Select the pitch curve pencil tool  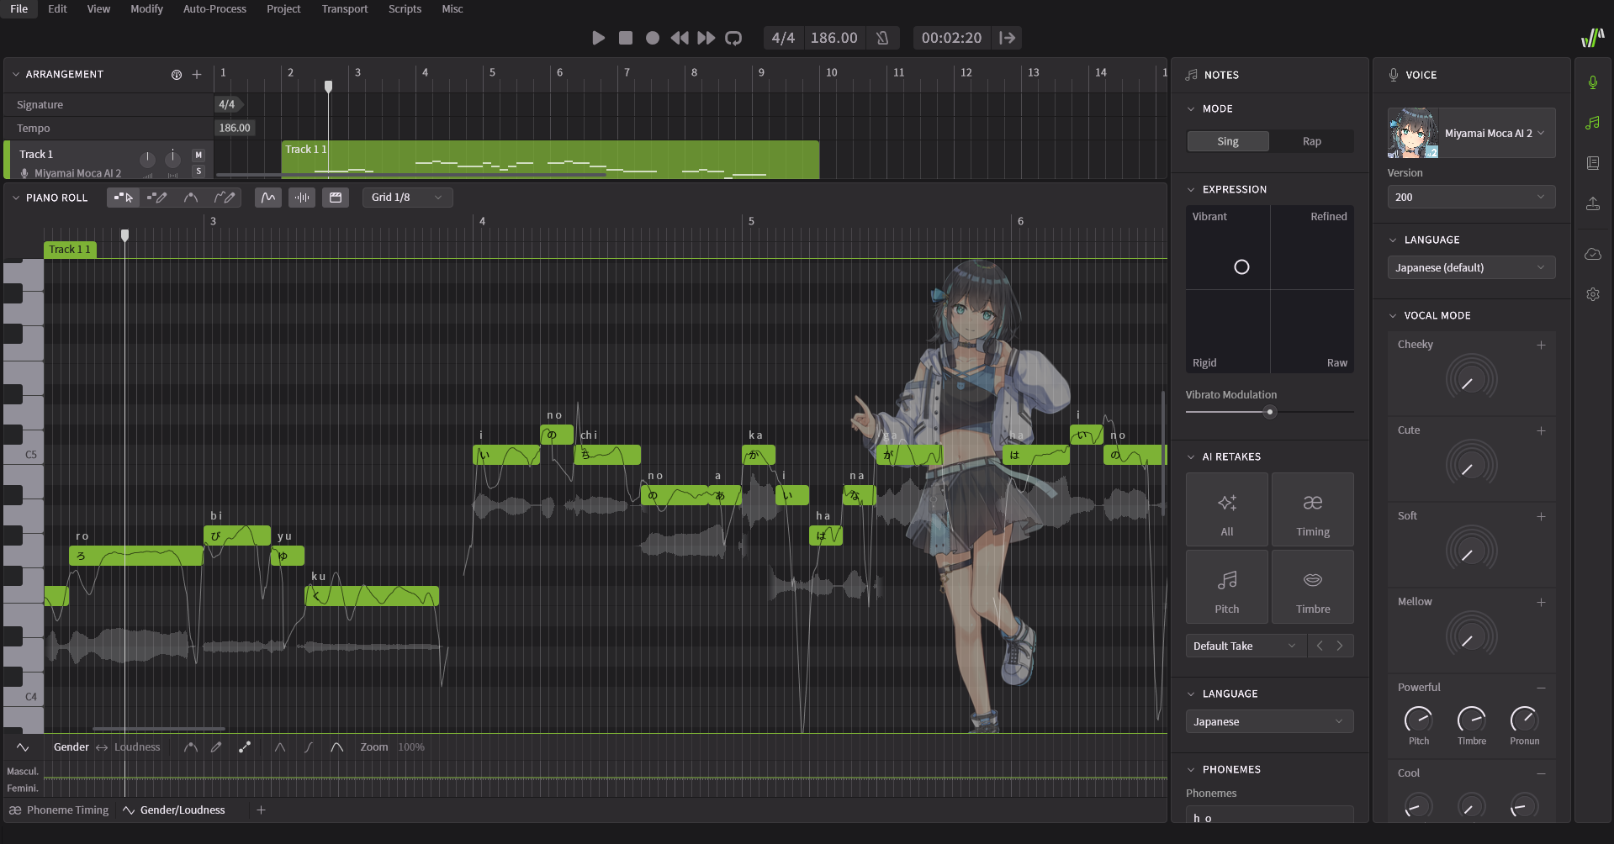click(225, 198)
